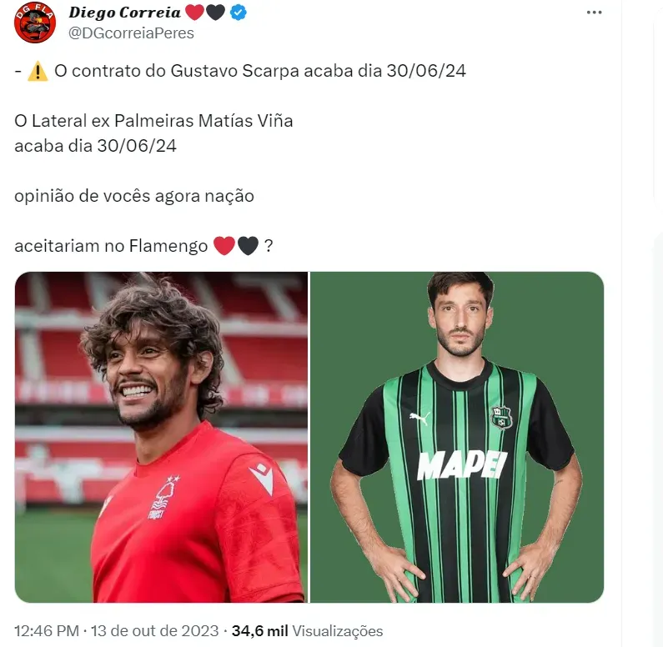Click the Matías Viña text line
The image size is (663, 647).
click(153, 121)
